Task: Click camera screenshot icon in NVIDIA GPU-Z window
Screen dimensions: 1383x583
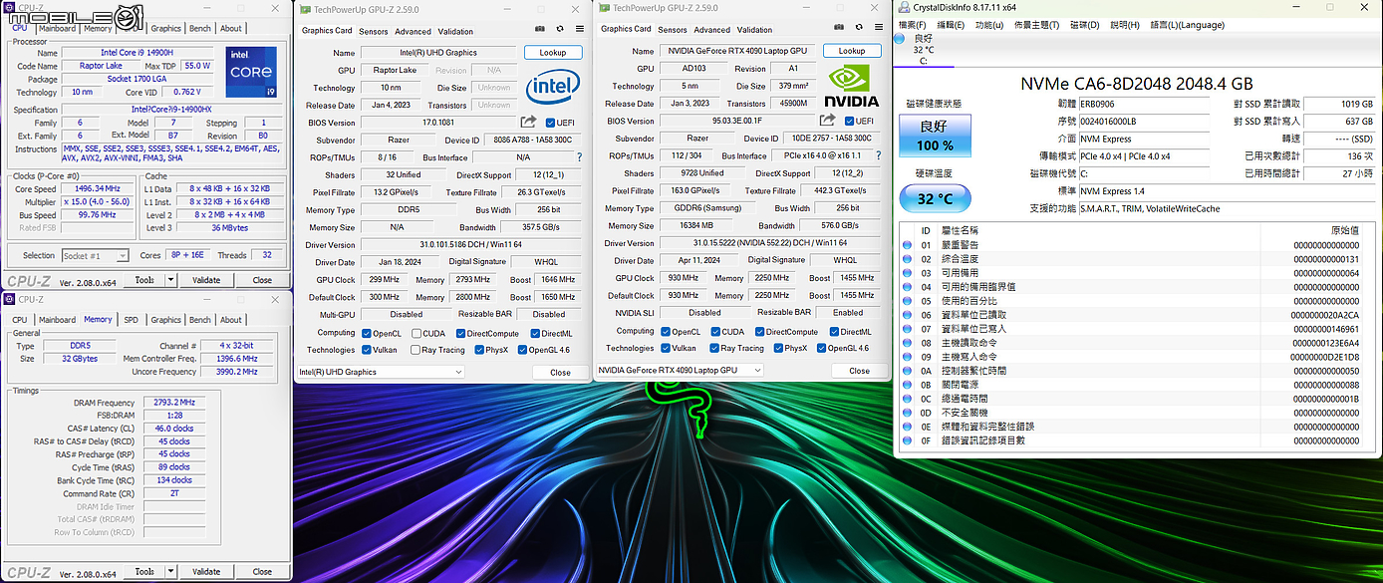Action: click(839, 29)
